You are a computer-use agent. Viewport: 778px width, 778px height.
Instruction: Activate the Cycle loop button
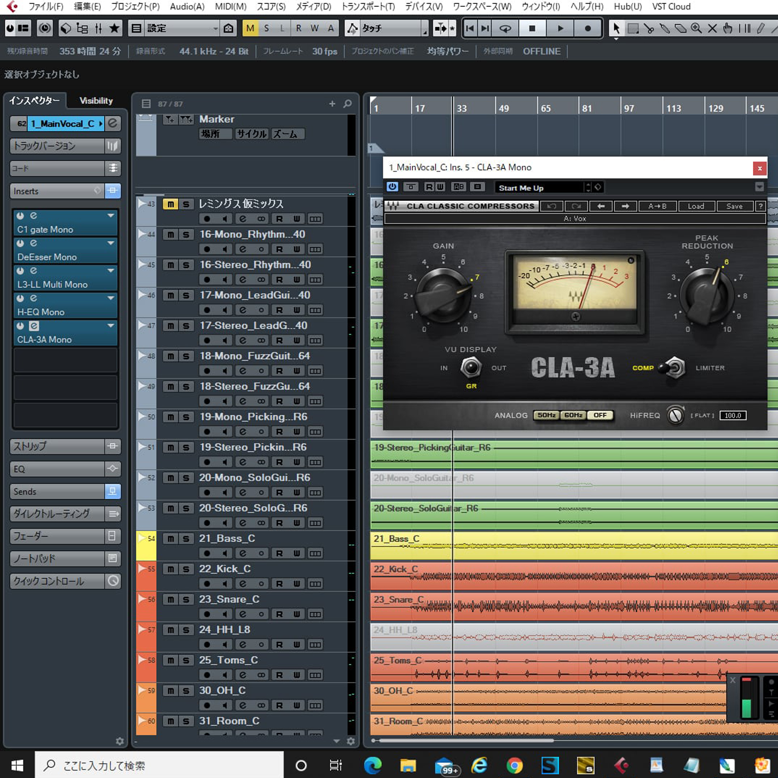505,28
